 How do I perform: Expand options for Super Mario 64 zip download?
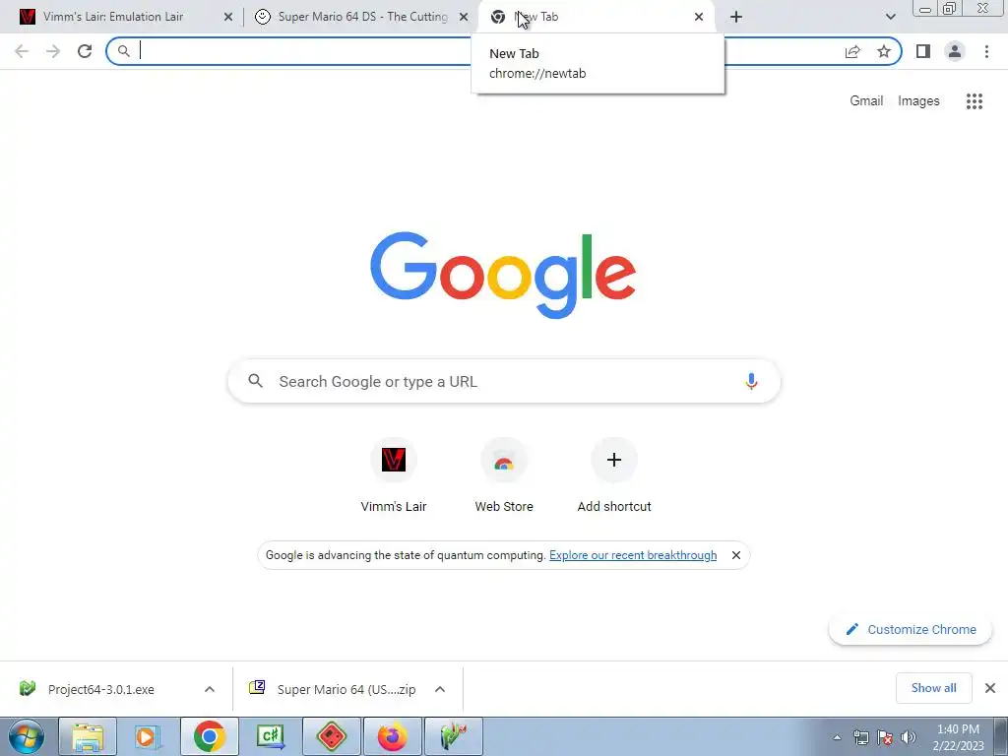tap(440, 689)
